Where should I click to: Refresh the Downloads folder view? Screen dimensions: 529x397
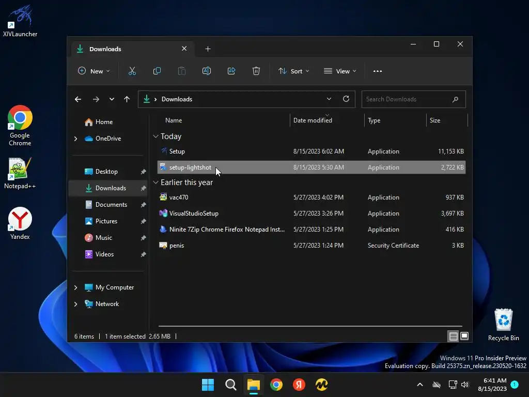[x=346, y=99]
